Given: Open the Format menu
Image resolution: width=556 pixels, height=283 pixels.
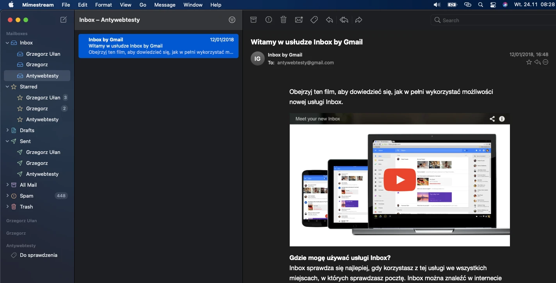Looking at the screenshot, I should pos(103,5).
